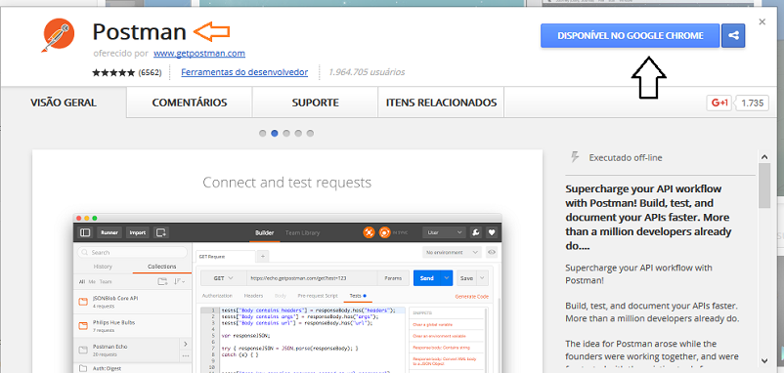The image size is (784, 373).
Task: Click the five-star rating
Action: [x=113, y=72]
